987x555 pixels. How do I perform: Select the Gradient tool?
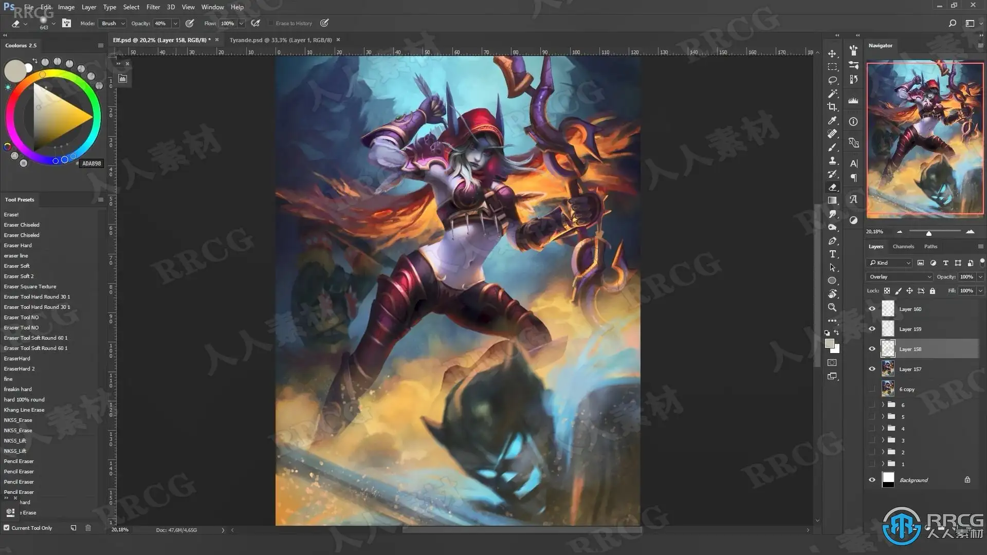pos(832,200)
